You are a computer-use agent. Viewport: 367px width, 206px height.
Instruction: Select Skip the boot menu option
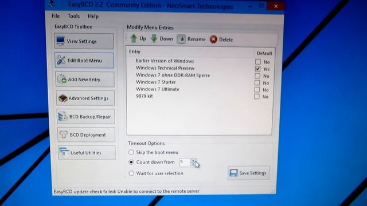coord(131,152)
